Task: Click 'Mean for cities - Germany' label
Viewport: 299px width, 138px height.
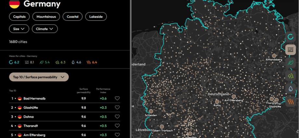Action: pos(23,56)
